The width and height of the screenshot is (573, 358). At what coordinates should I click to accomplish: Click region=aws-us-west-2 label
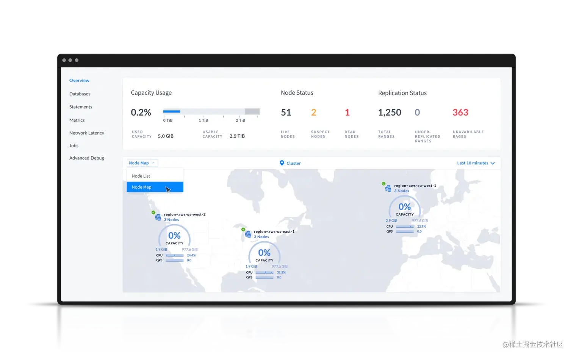[x=185, y=214]
